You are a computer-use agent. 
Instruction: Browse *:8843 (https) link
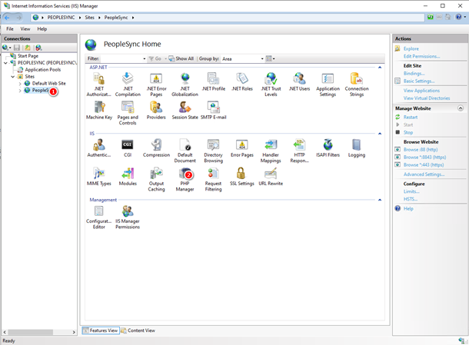pos(424,158)
